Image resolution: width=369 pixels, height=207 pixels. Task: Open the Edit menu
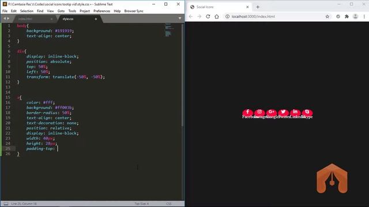[14, 11]
